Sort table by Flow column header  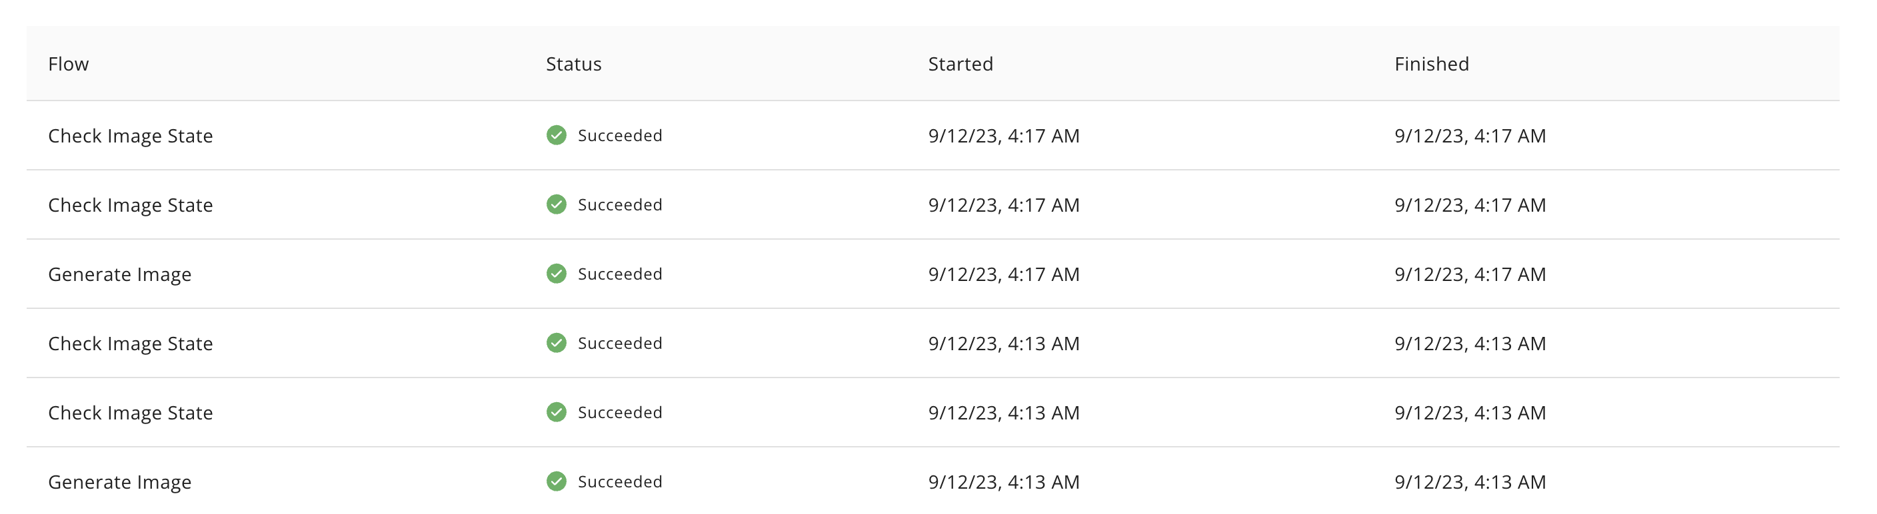click(x=69, y=64)
